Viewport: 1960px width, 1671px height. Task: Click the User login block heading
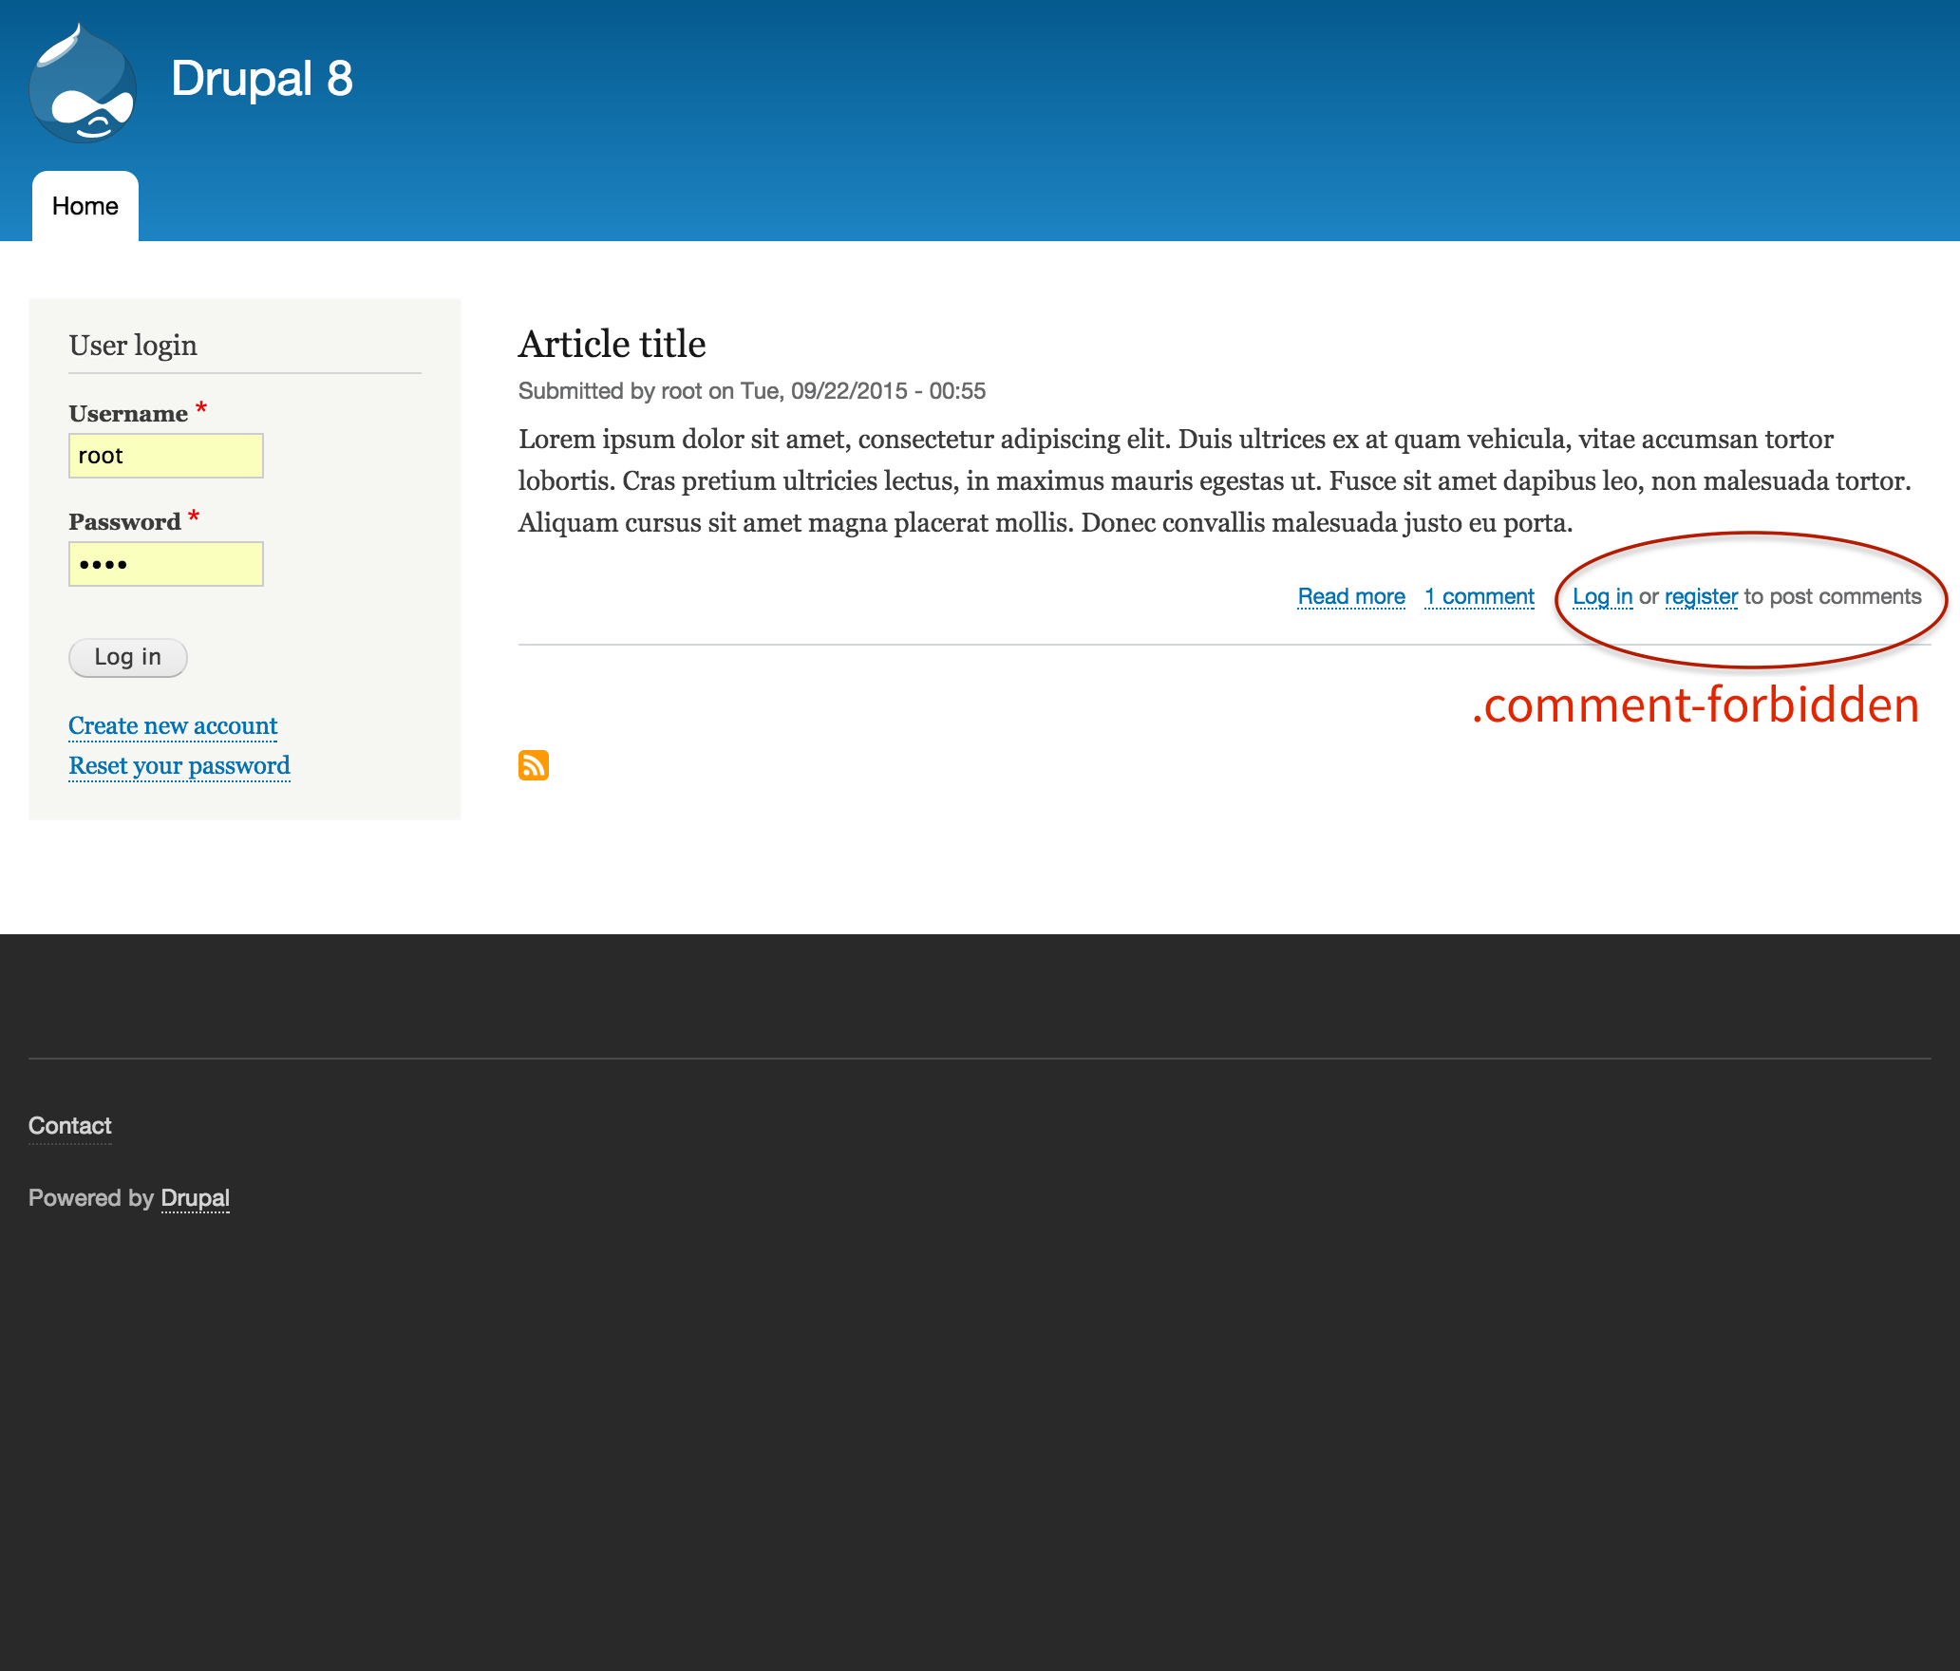tap(133, 345)
